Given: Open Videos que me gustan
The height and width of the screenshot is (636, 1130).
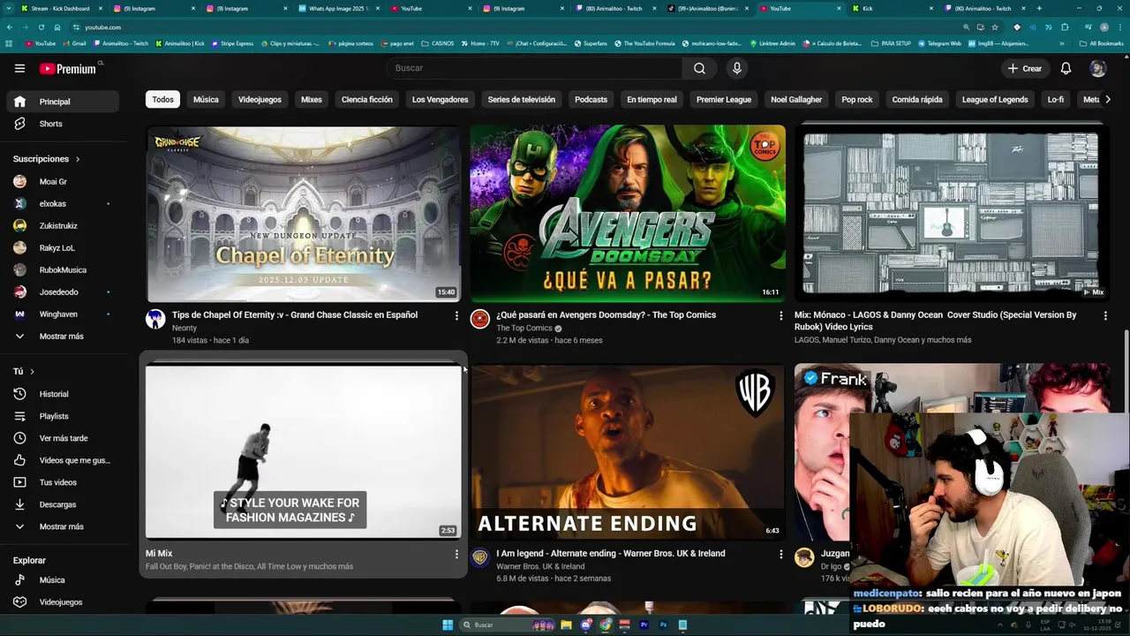Looking at the screenshot, I should click(x=61, y=460).
